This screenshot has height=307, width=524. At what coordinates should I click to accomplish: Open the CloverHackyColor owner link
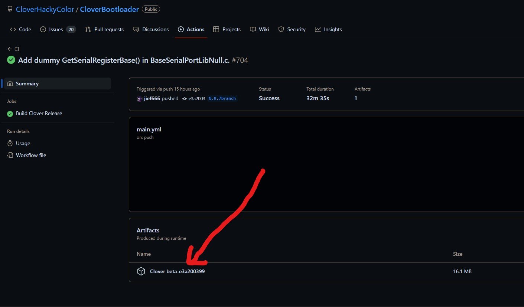click(45, 9)
